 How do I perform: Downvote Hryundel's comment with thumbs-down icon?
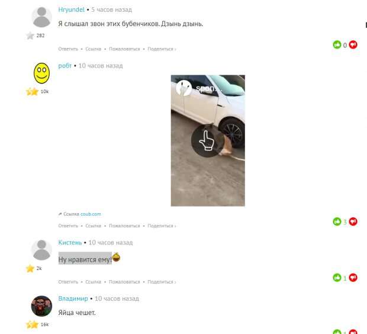pyautogui.click(x=353, y=44)
